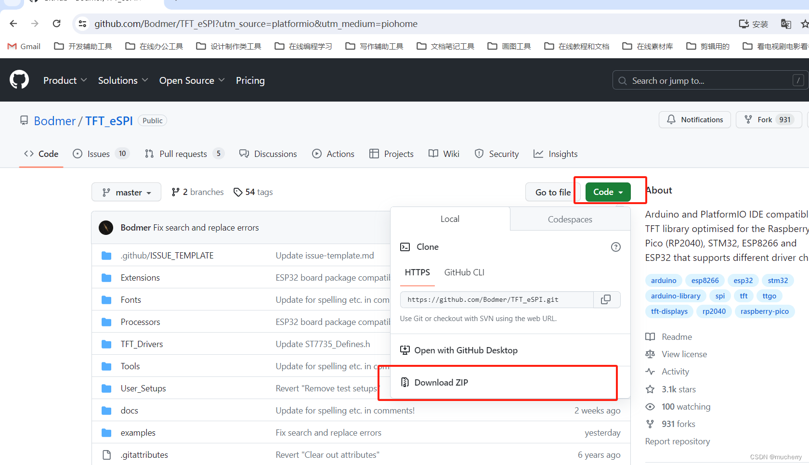Open the Projects tab
The width and height of the screenshot is (809, 465).
tap(391, 154)
